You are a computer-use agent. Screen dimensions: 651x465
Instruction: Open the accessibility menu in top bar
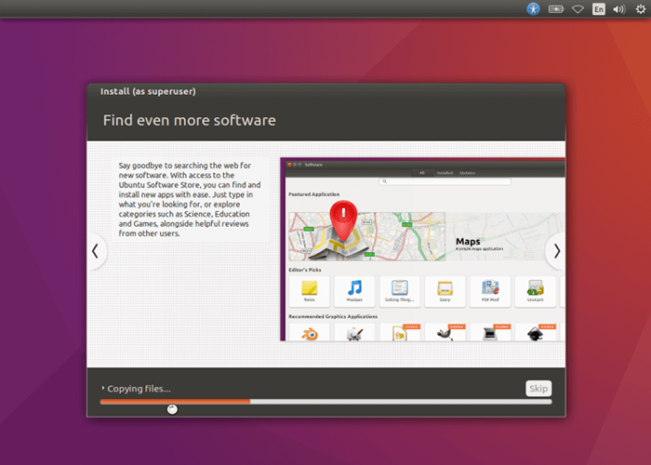pyautogui.click(x=533, y=8)
